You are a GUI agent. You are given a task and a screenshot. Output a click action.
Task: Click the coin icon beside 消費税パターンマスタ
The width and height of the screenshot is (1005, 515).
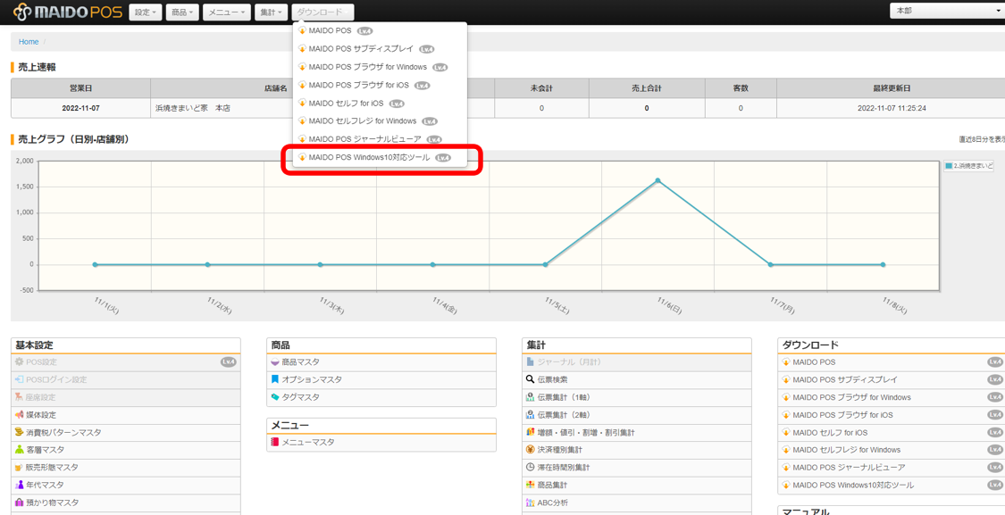point(19,432)
